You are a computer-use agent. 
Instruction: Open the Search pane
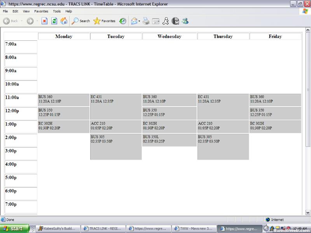[80, 21]
